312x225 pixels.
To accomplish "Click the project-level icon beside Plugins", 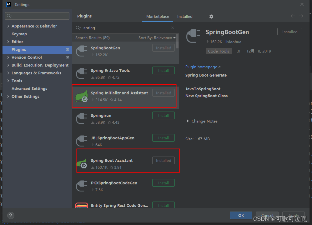I will pyautogui.click(x=67, y=50).
